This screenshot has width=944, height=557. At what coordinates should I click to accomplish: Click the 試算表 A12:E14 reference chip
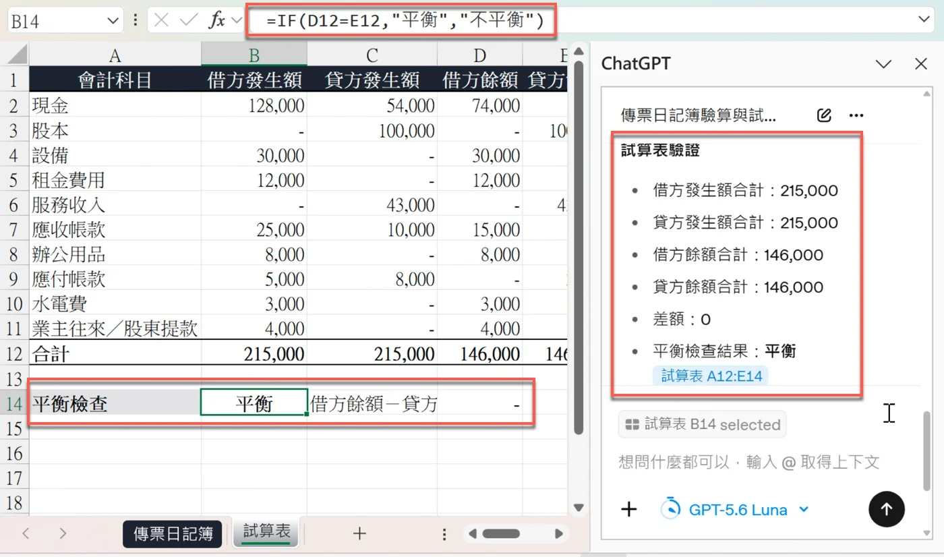tap(711, 376)
